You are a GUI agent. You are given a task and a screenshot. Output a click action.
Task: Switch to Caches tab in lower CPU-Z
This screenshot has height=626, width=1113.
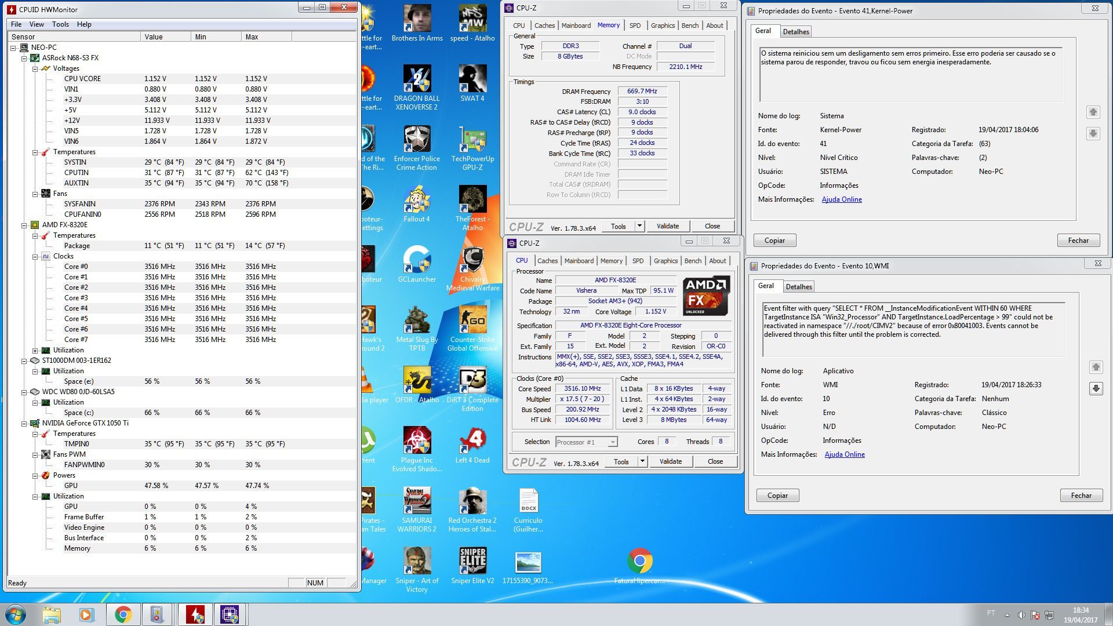[x=547, y=261]
